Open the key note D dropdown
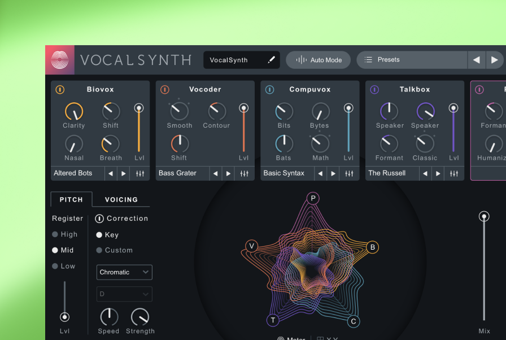Image resolution: width=506 pixels, height=340 pixels. tap(124, 294)
